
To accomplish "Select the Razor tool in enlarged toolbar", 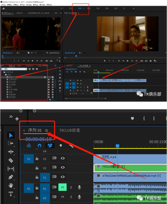I will pos(11,160).
